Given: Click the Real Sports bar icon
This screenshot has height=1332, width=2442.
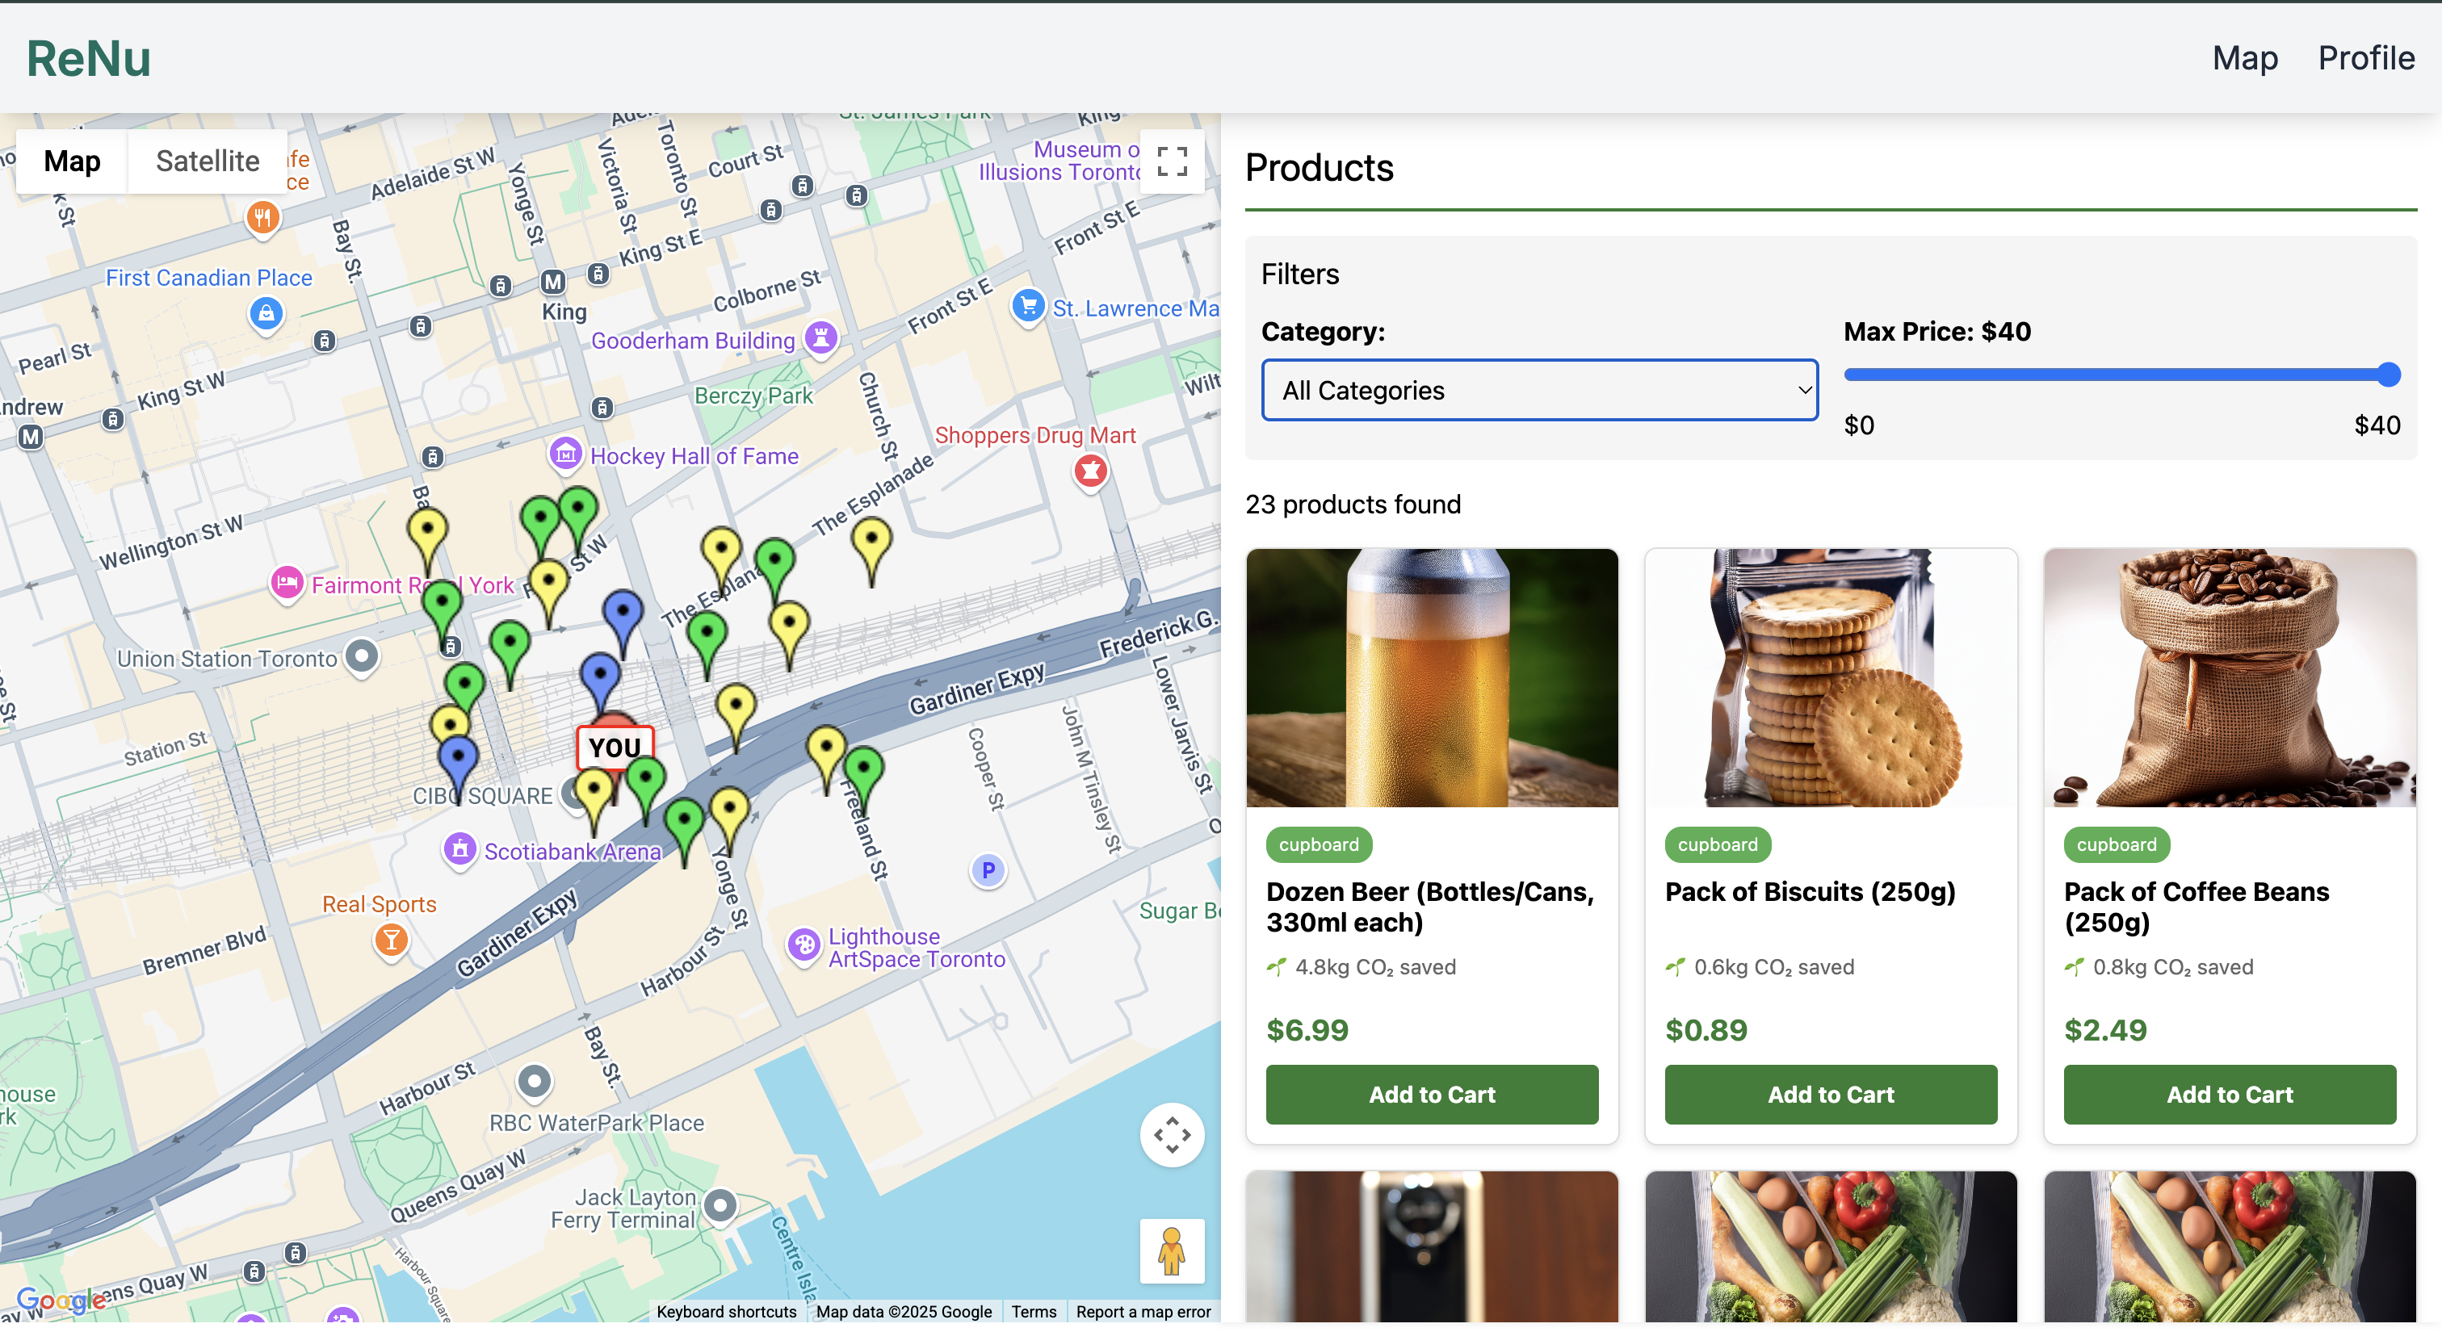Looking at the screenshot, I should [391, 940].
